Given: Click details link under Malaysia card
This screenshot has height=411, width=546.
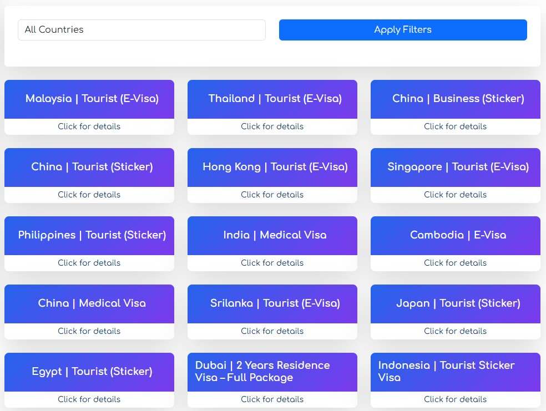Looking at the screenshot, I should tap(89, 126).
